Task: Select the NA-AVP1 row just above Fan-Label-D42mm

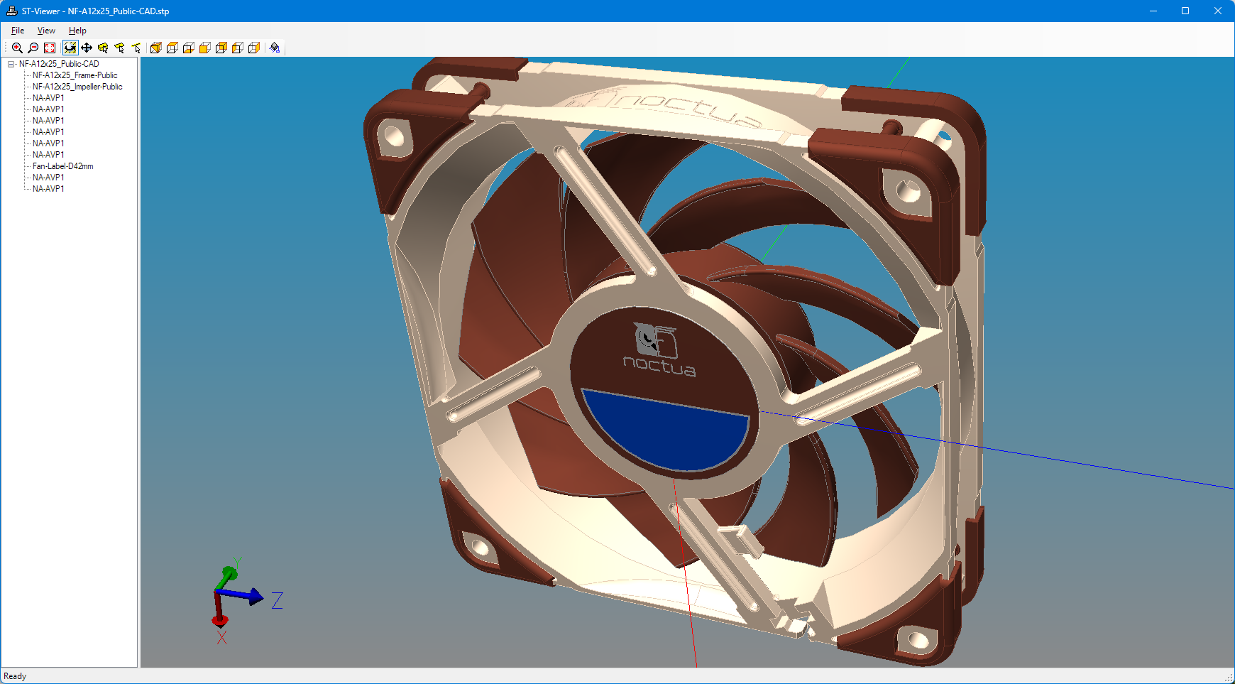Action: point(48,155)
